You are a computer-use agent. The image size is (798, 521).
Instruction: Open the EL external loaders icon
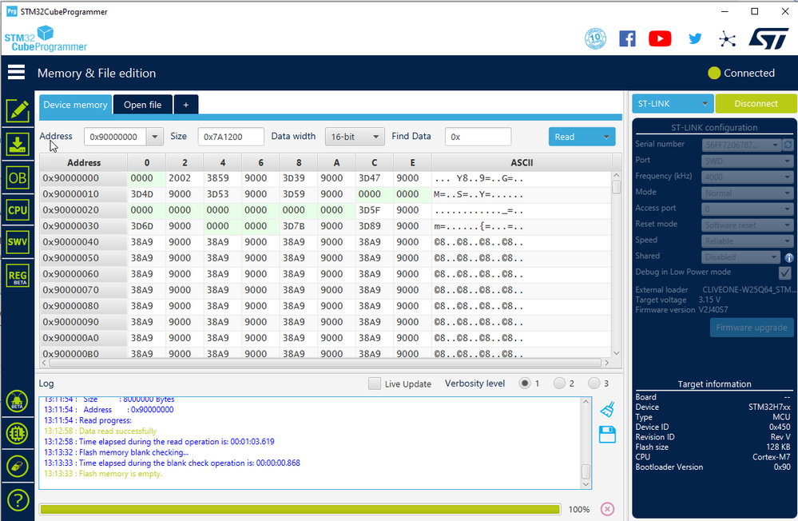pyautogui.click(x=18, y=433)
